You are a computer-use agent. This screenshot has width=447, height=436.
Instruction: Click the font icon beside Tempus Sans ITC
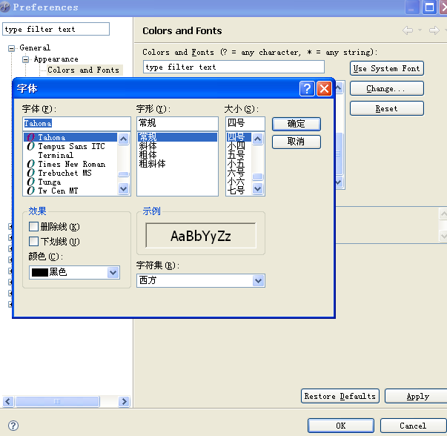[31, 146]
